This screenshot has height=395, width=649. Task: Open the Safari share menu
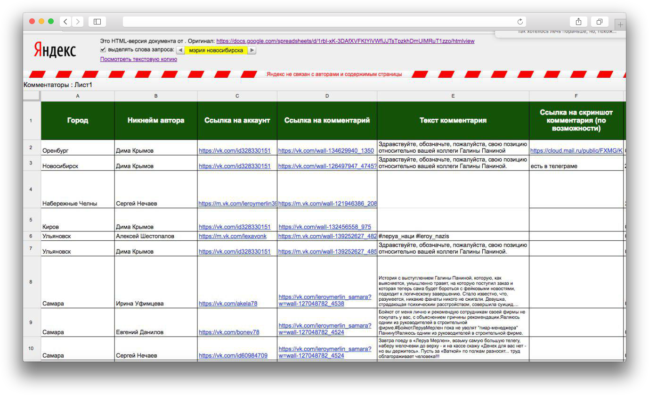[578, 22]
